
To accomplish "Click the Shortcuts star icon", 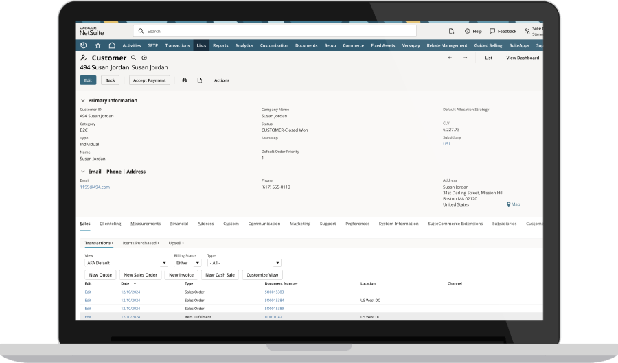I will pos(98,45).
